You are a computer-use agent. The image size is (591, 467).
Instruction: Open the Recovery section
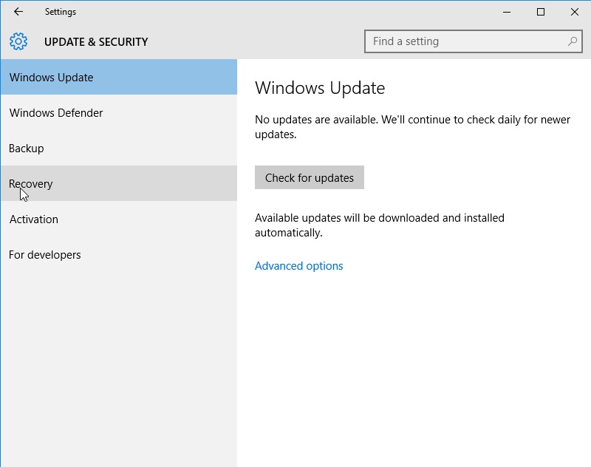coord(119,183)
